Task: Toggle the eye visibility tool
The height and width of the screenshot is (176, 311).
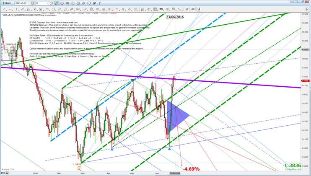Action: pos(168,9)
